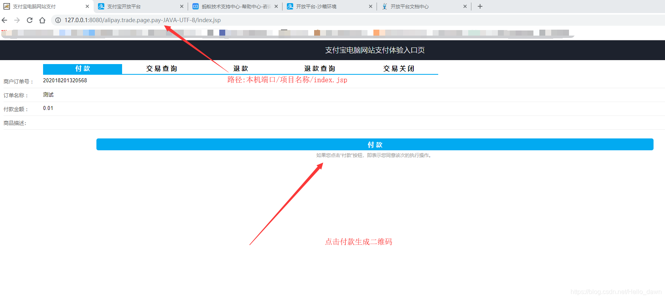Click the 商品描述 label
665x299 pixels.
[x=15, y=123]
